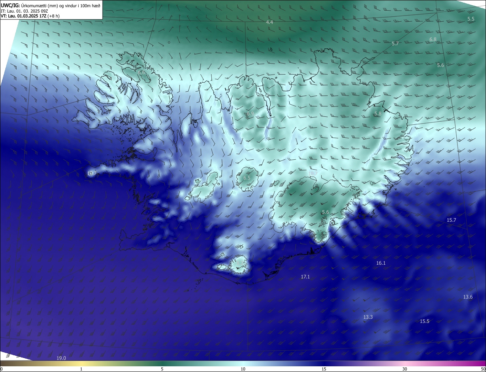
Task: Select the 6.5 value on the glacier
Action: pyautogui.click(x=247, y=178)
